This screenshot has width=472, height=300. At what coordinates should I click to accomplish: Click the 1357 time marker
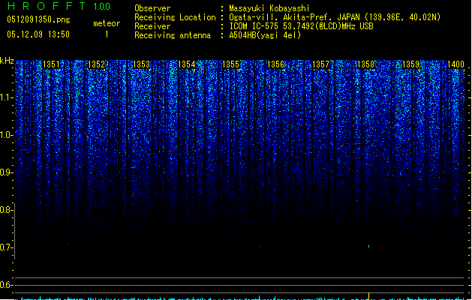pos(321,64)
